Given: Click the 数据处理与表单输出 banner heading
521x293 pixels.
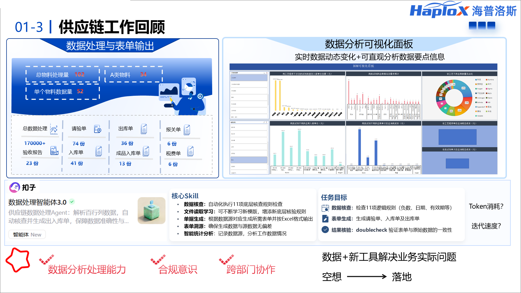Looking at the screenshot, I should coord(110,46).
